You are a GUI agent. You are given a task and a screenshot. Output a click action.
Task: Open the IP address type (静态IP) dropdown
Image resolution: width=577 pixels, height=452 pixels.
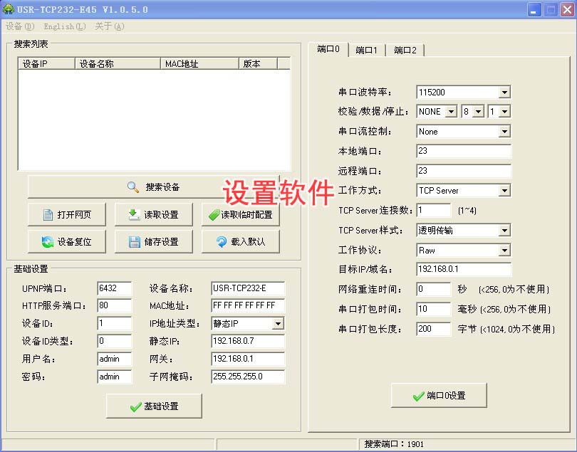278,324
